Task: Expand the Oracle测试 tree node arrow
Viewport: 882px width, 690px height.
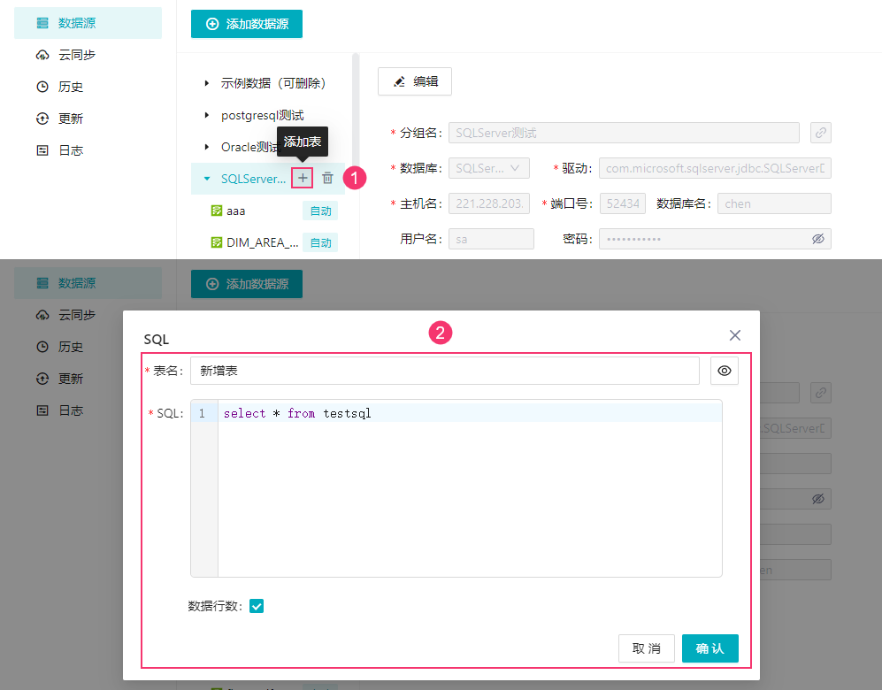Action: tap(207, 147)
